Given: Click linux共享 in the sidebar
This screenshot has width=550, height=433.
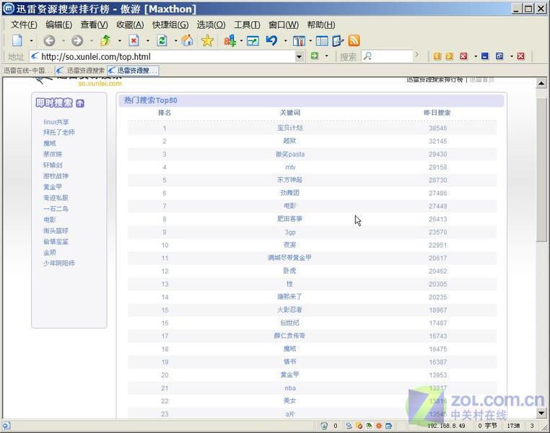Looking at the screenshot, I should [x=56, y=122].
